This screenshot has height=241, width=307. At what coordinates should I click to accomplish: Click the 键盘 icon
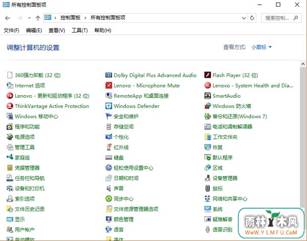108,158
